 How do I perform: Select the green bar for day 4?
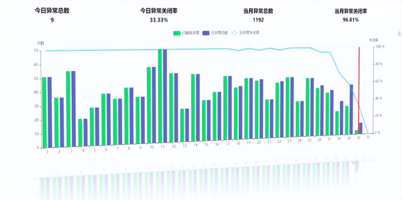tap(80, 133)
